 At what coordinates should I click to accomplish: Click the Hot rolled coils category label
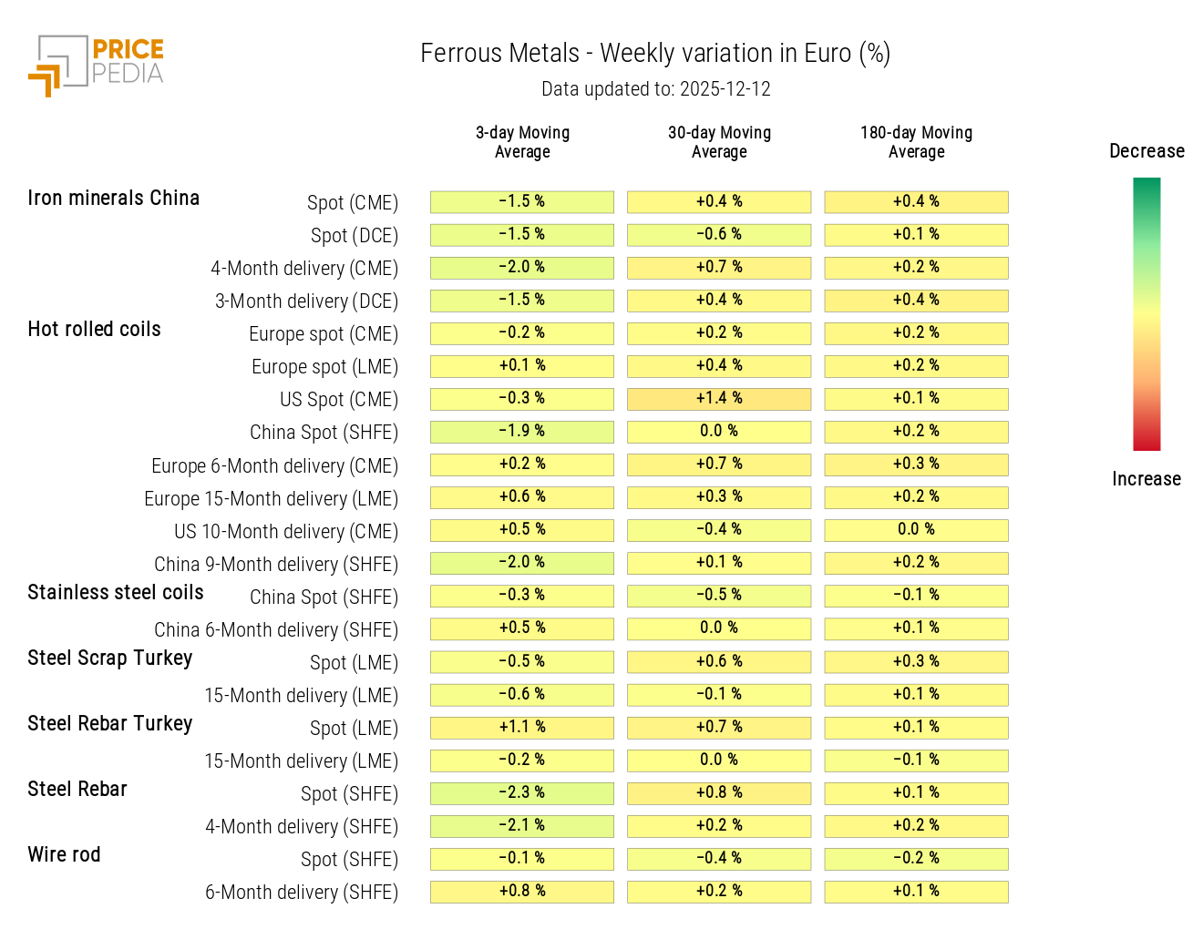pyautogui.click(x=94, y=330)
